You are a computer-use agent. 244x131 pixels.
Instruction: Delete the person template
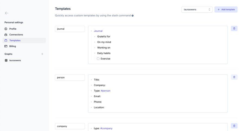[x=234, y=77]
